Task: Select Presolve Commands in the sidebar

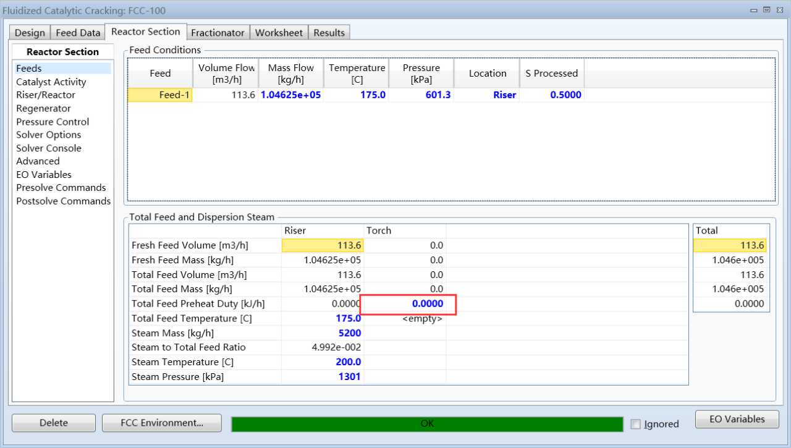Action: (61, 188)
